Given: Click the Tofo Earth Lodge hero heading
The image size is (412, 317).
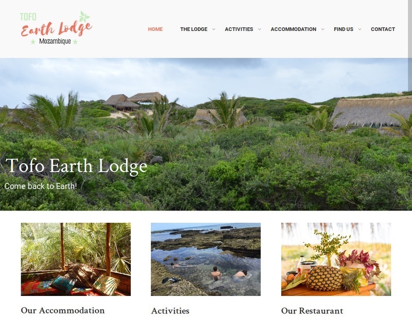Looking at the screenshot, I should [76, 166].
